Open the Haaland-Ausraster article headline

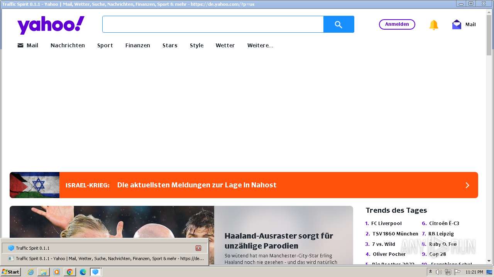click(279, 241)
